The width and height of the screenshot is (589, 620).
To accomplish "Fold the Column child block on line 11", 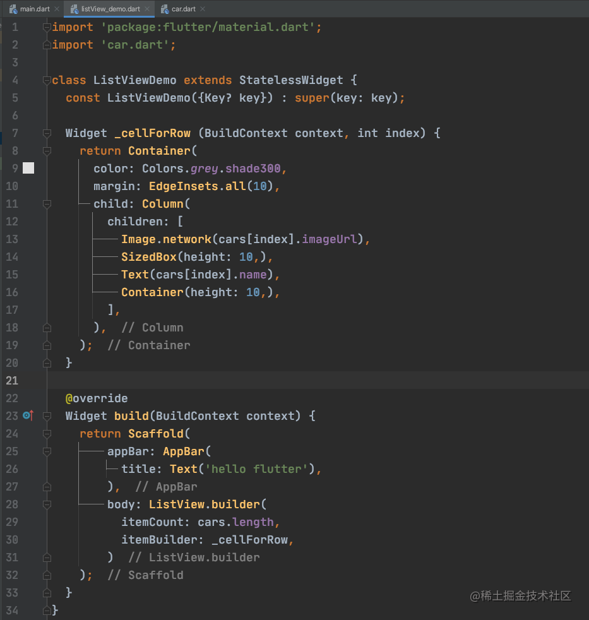I will [47, 204].
